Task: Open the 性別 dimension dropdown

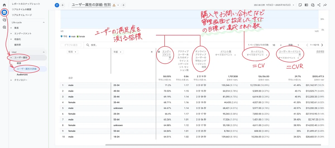Action: [73, 52]
